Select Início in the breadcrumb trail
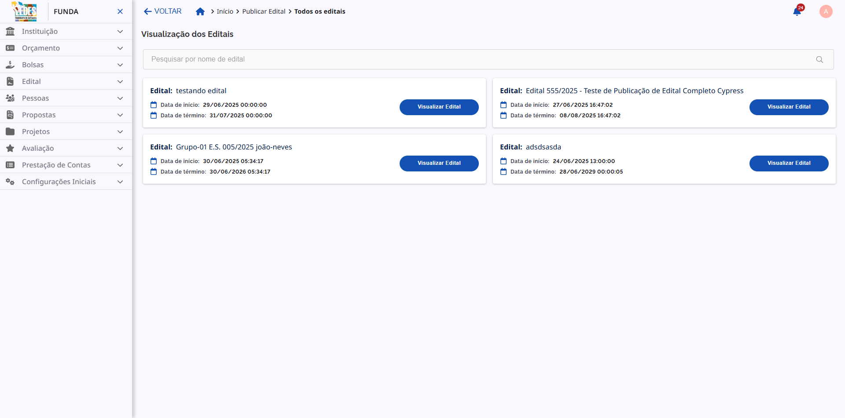The height and width of the screenshot is (418, 845). (x=225, y=11)
